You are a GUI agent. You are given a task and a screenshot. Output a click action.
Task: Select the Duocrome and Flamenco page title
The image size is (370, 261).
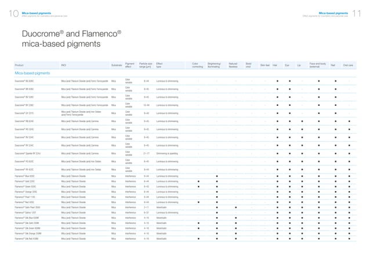71,39
